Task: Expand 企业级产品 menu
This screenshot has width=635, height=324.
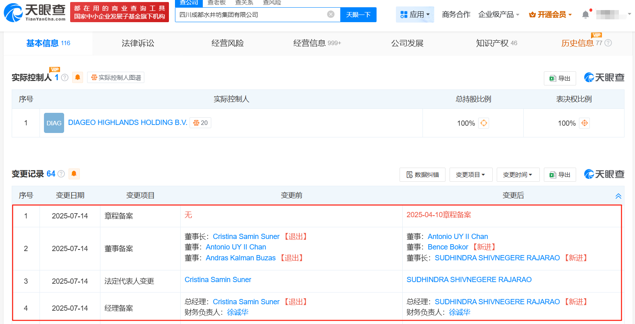Action: pyautogui.click(x=499, y=15)
